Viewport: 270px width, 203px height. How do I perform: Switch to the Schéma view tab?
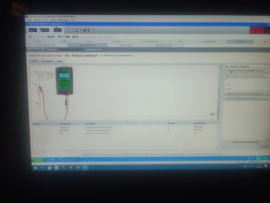34,61
